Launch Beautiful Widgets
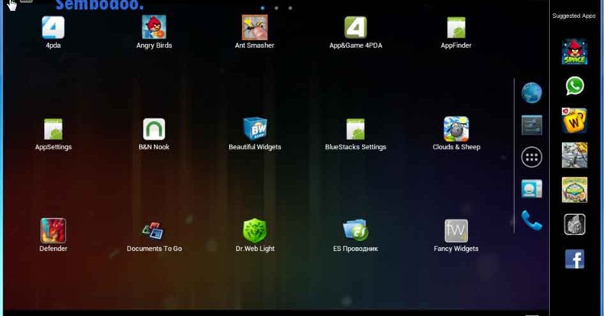Screen dimensions: 604x316 pyautogui.click(x=255, y=129)
